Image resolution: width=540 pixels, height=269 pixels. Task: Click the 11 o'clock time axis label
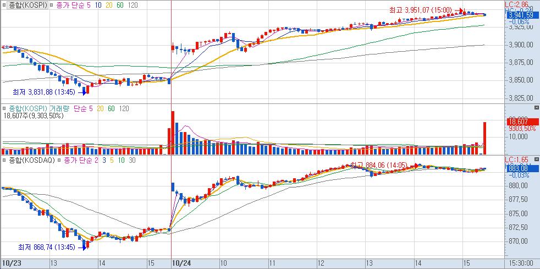[x=272, y=263]
